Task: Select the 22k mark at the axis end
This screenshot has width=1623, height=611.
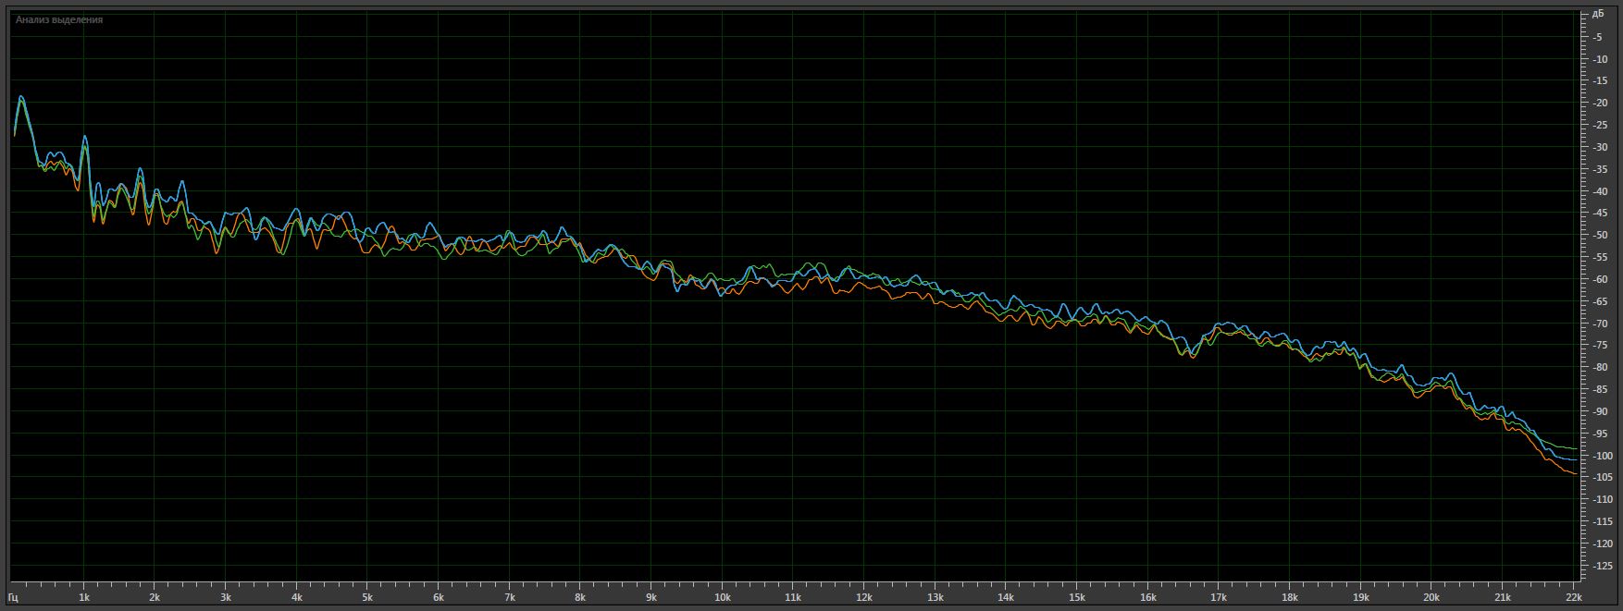Action: (1573, 598)
